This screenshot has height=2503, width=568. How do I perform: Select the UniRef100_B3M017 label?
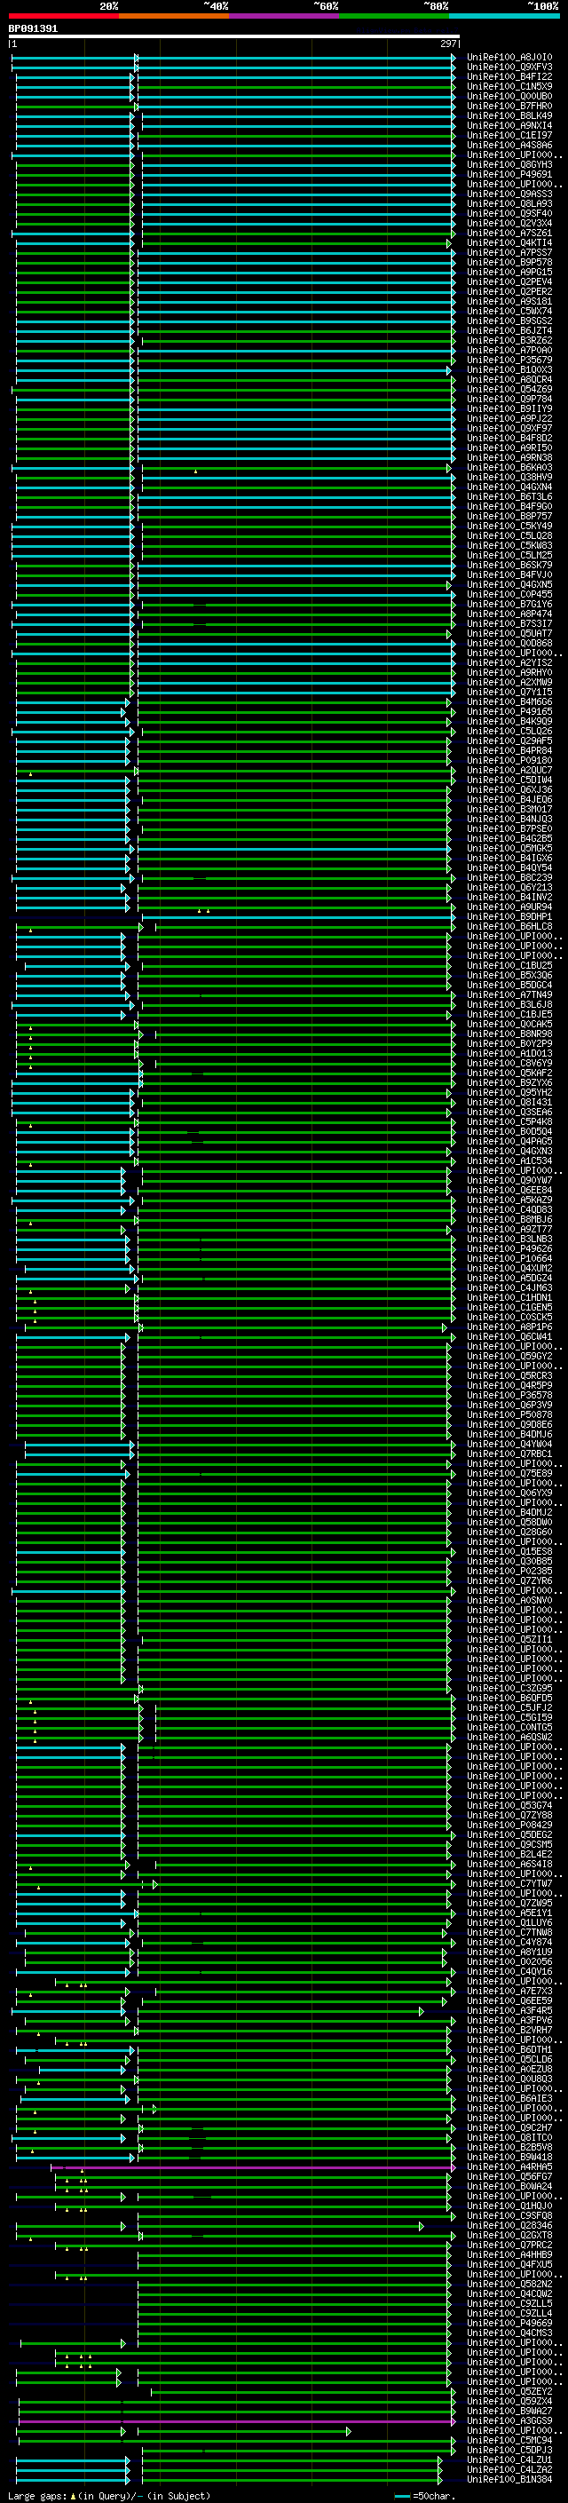509,808
